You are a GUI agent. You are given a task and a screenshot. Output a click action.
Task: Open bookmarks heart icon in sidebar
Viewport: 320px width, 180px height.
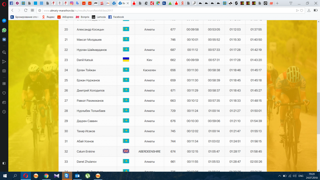coord(4,93)
